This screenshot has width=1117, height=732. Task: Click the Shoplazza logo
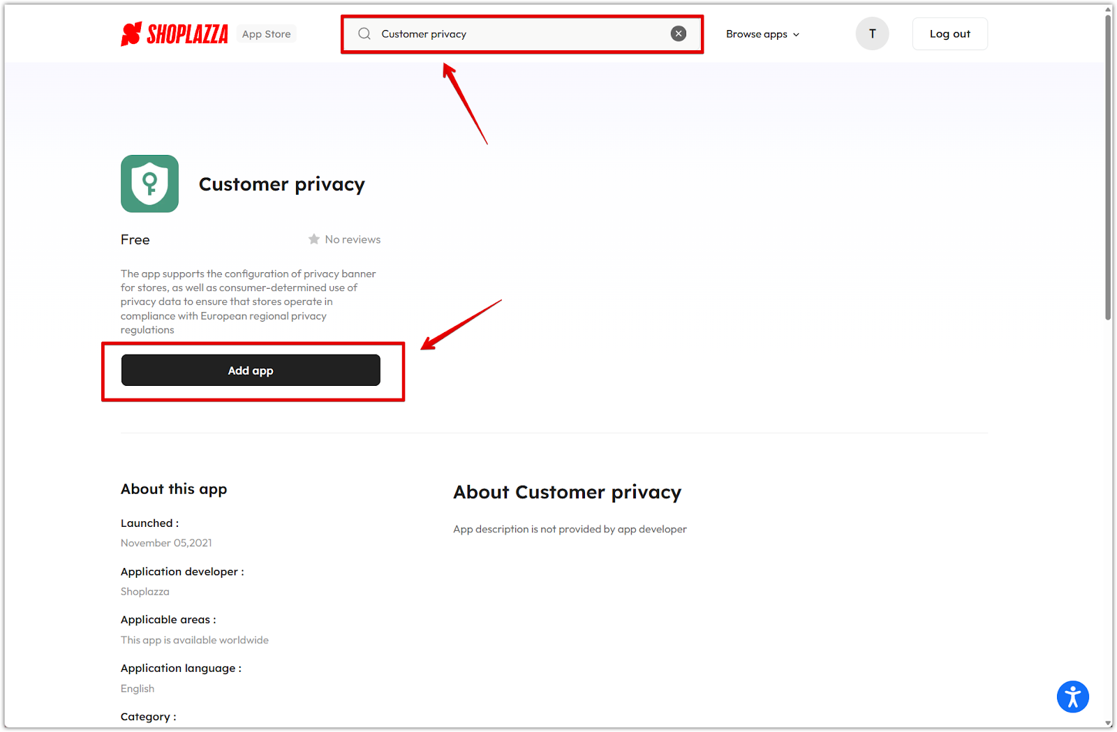tap(175, 33)
